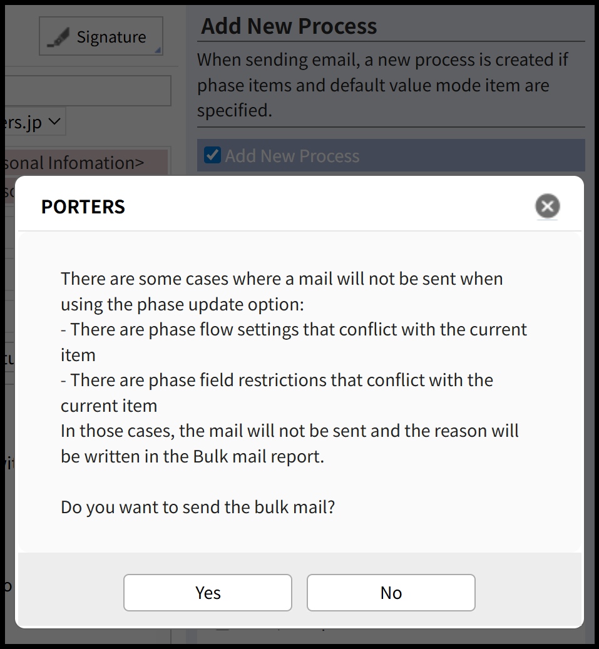Click the Add New Process checkbox label

tap(292, 156)
